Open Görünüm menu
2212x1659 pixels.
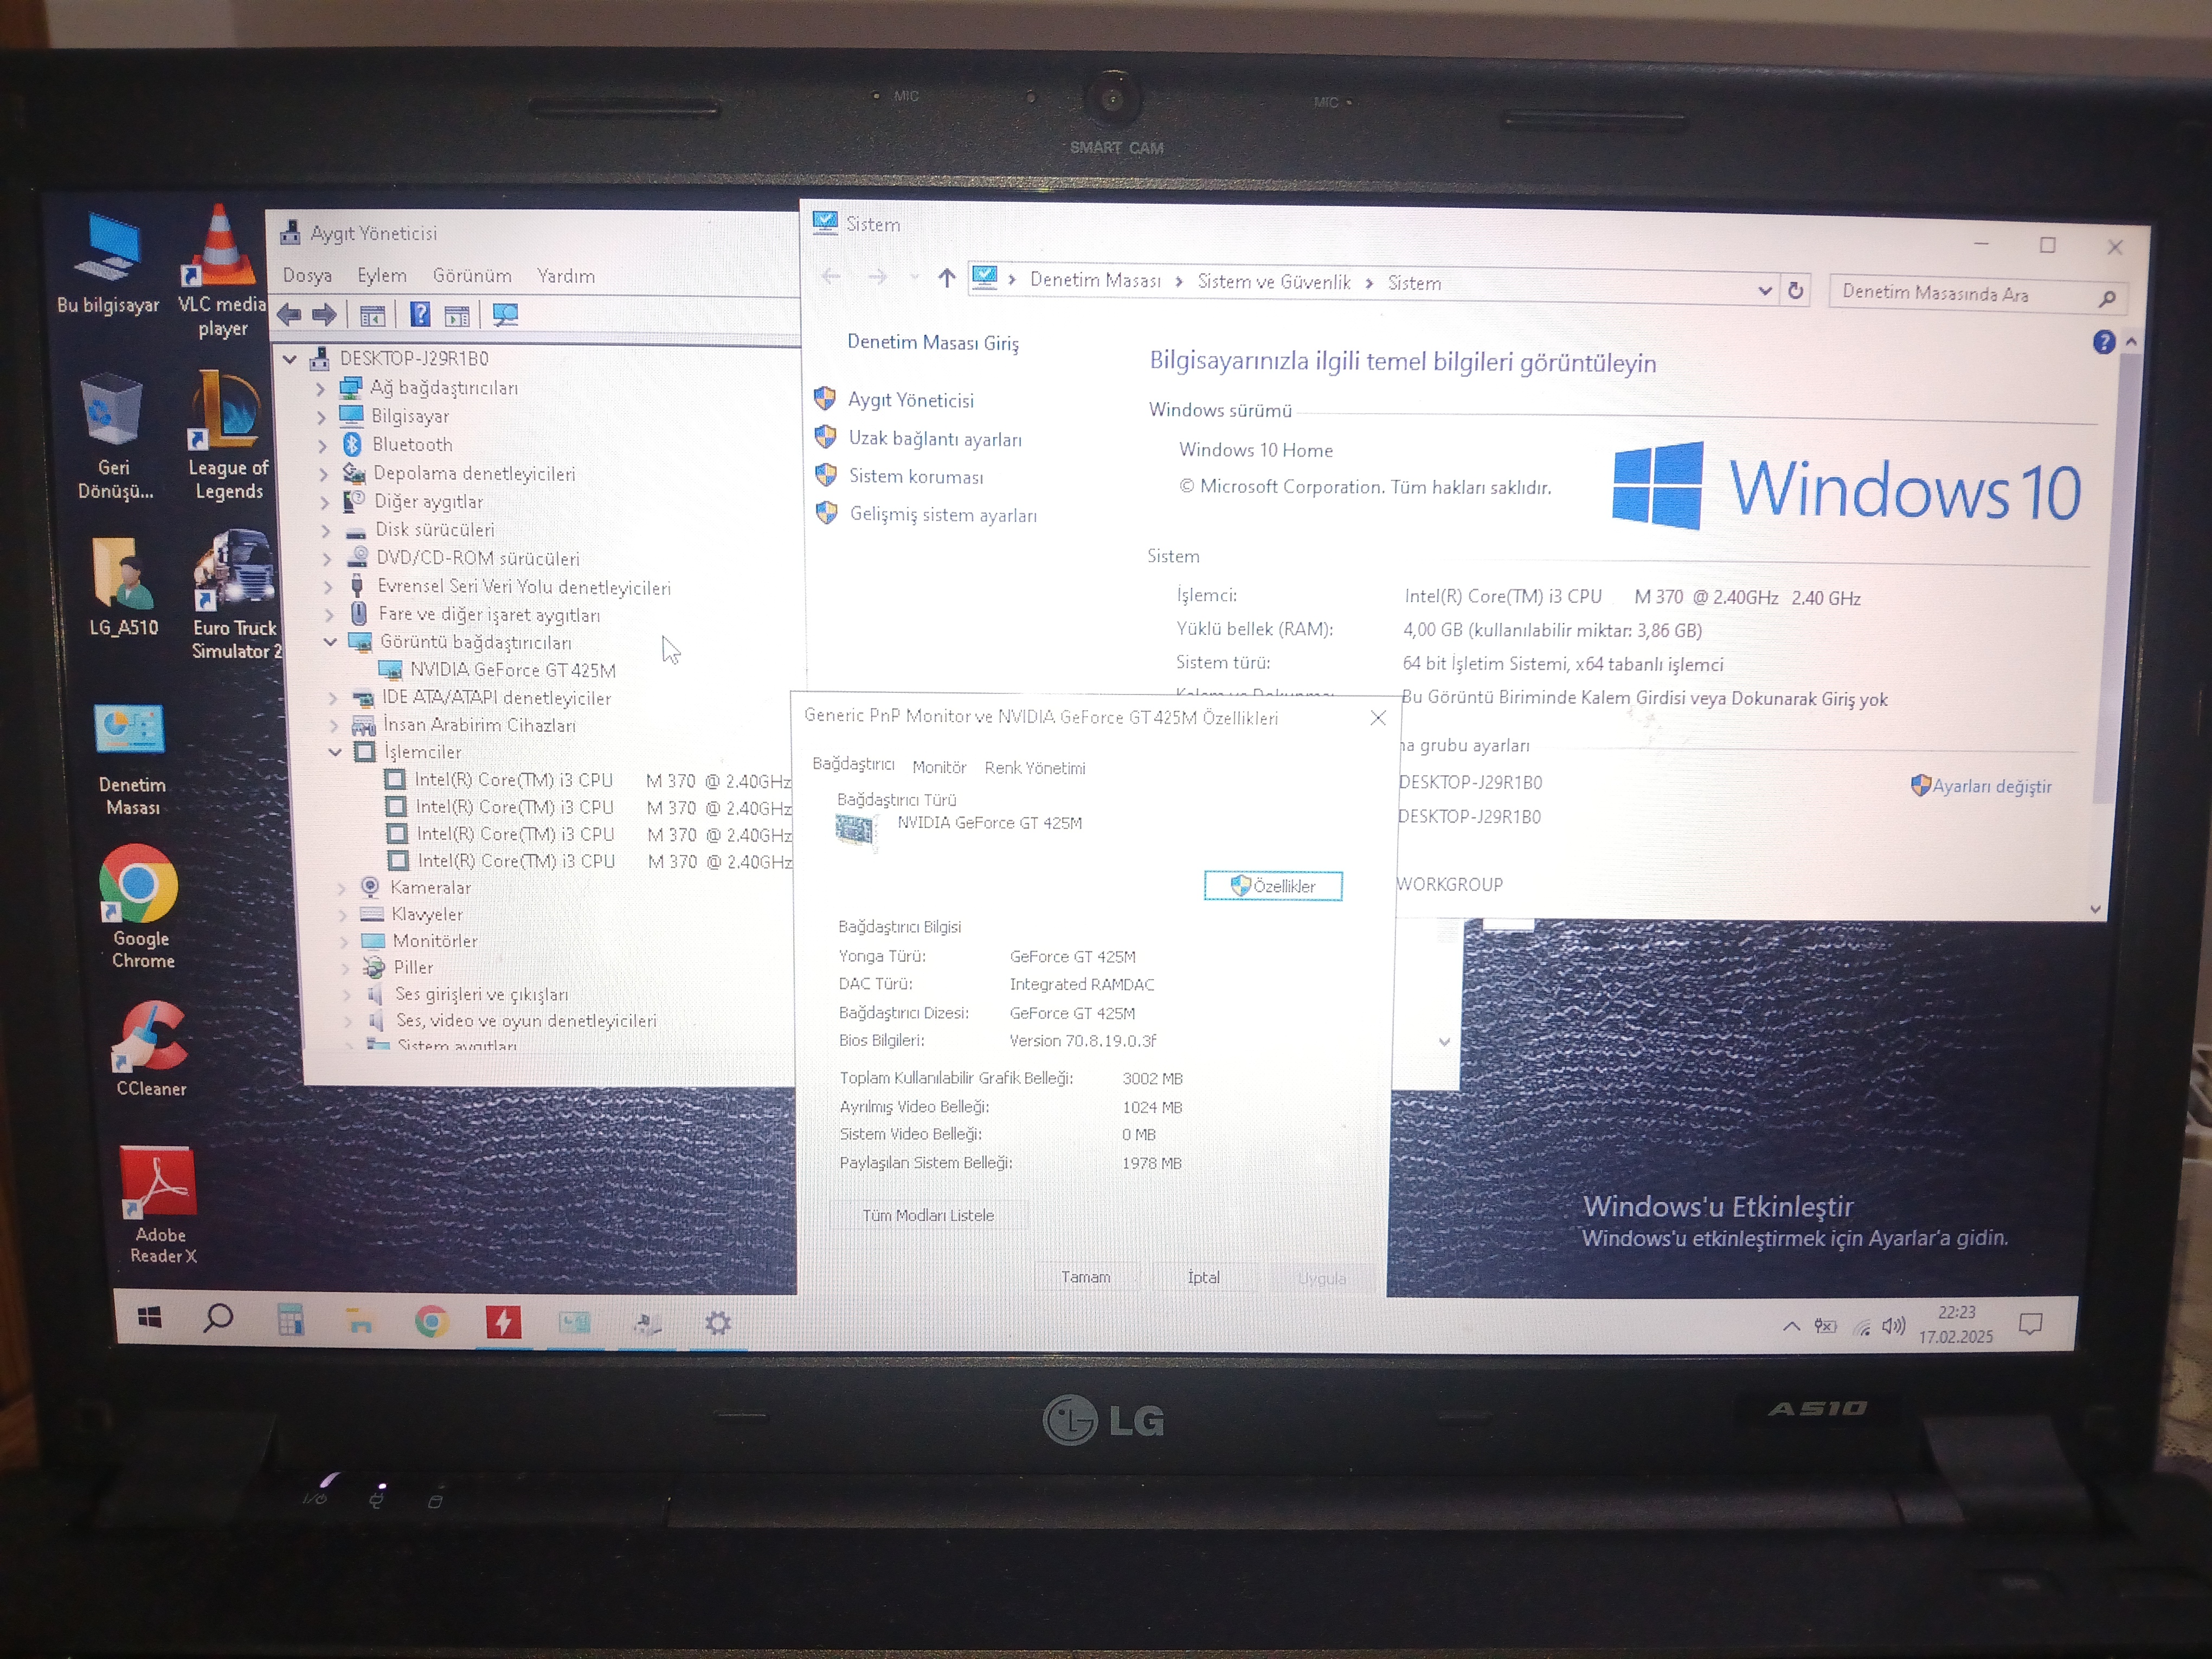click(472, 275)
